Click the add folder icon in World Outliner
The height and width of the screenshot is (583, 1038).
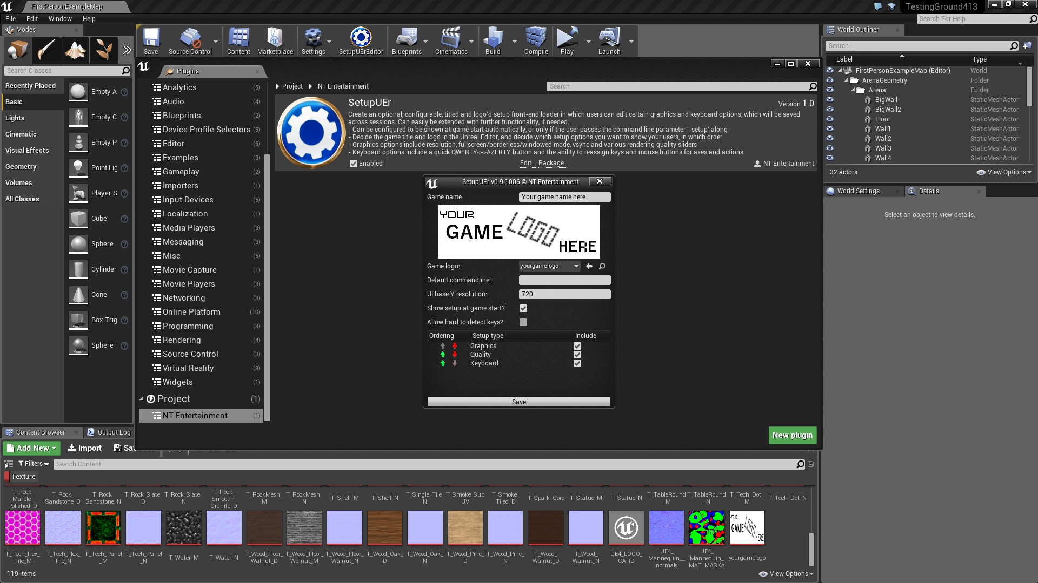coord(1027,46)
